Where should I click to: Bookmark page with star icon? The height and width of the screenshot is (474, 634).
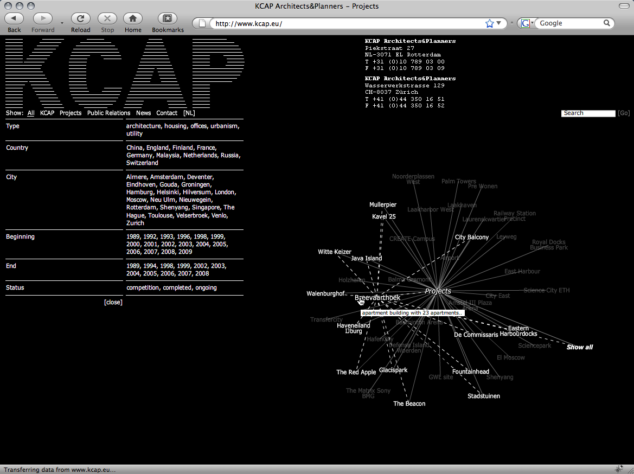[x=490, y=23]
